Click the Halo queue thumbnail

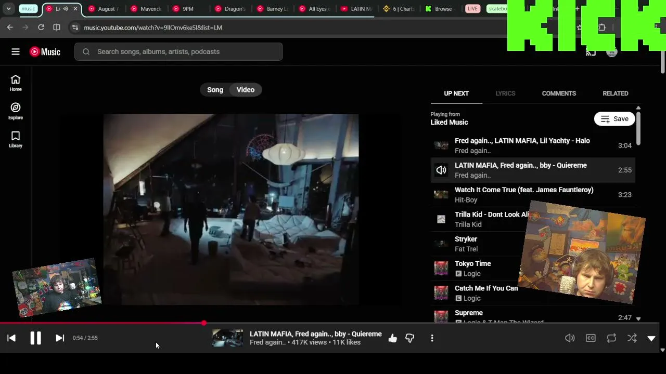441,145
